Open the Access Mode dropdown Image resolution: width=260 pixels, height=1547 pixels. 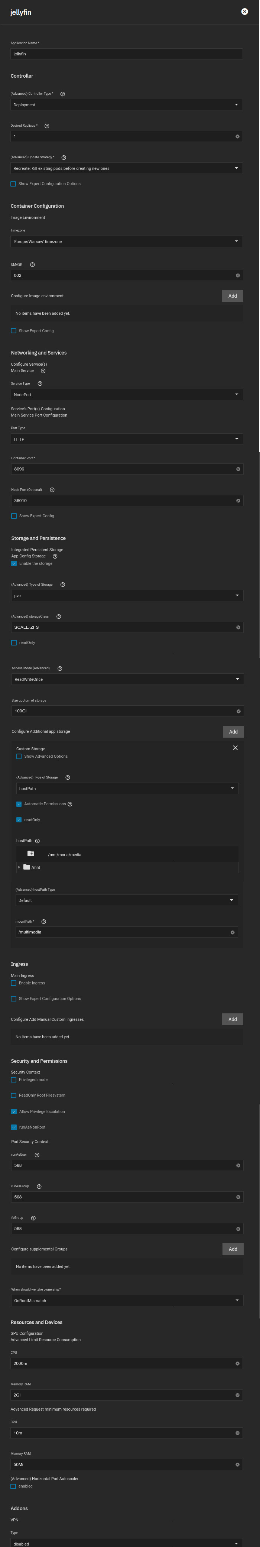[126, 679]
